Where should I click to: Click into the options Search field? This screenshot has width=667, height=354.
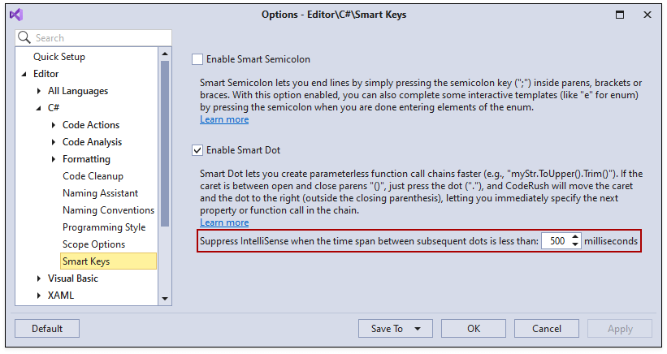(x=97, y=38)
